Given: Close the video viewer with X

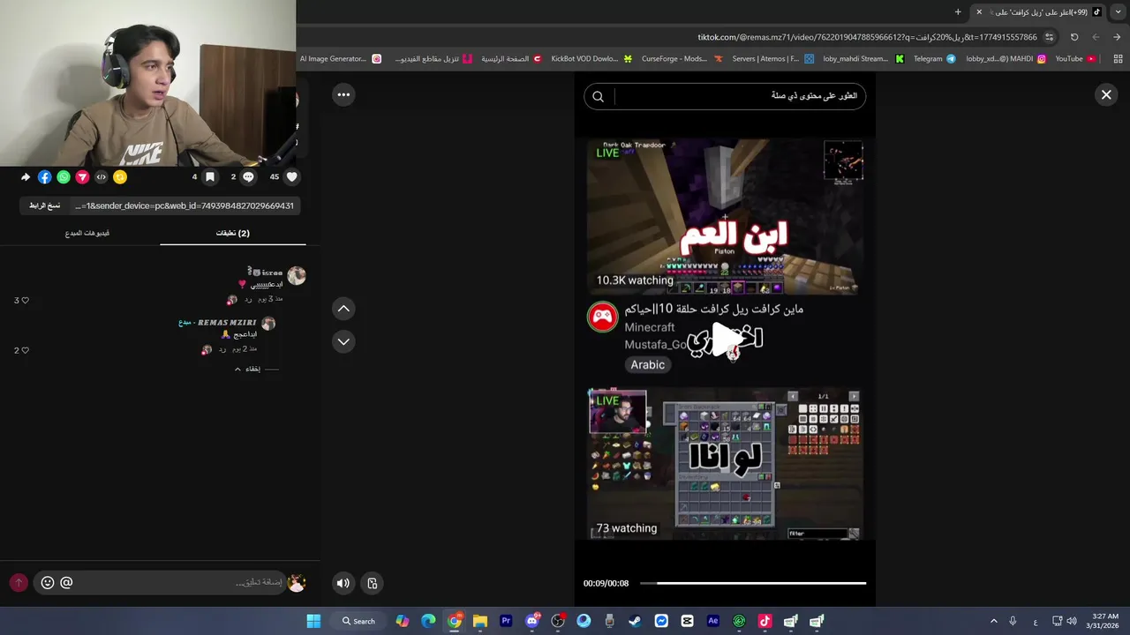Looking at the screenshot, I should (x=1106, y=94).
